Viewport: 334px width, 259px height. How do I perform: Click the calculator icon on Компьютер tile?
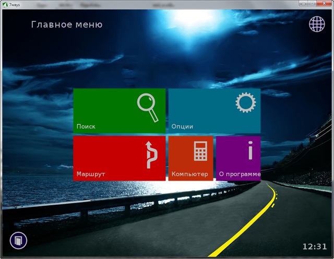200,151
